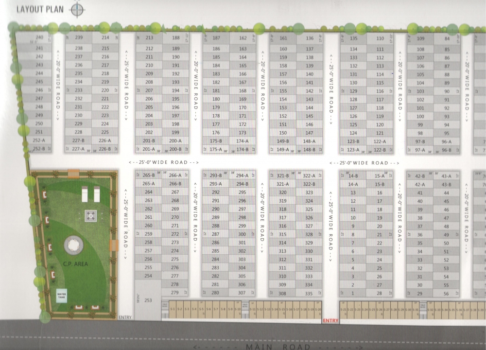Screen dimensions: 486x350
Task: Select plot 14-B
Action: click(x=353, y=176)
